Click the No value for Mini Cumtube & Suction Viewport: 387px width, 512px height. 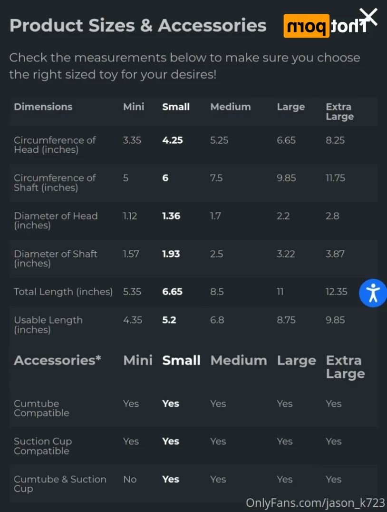pyautogui.click(x=130, y=479)
